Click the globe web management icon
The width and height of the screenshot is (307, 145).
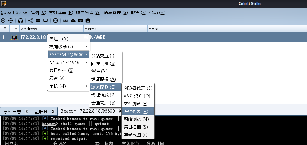[56, 21]
